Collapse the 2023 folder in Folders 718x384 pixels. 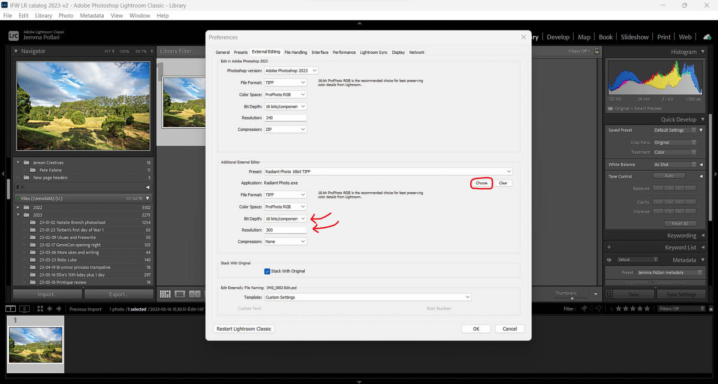[18, 215]
